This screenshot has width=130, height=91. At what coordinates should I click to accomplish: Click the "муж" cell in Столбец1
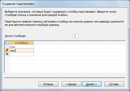21,47
